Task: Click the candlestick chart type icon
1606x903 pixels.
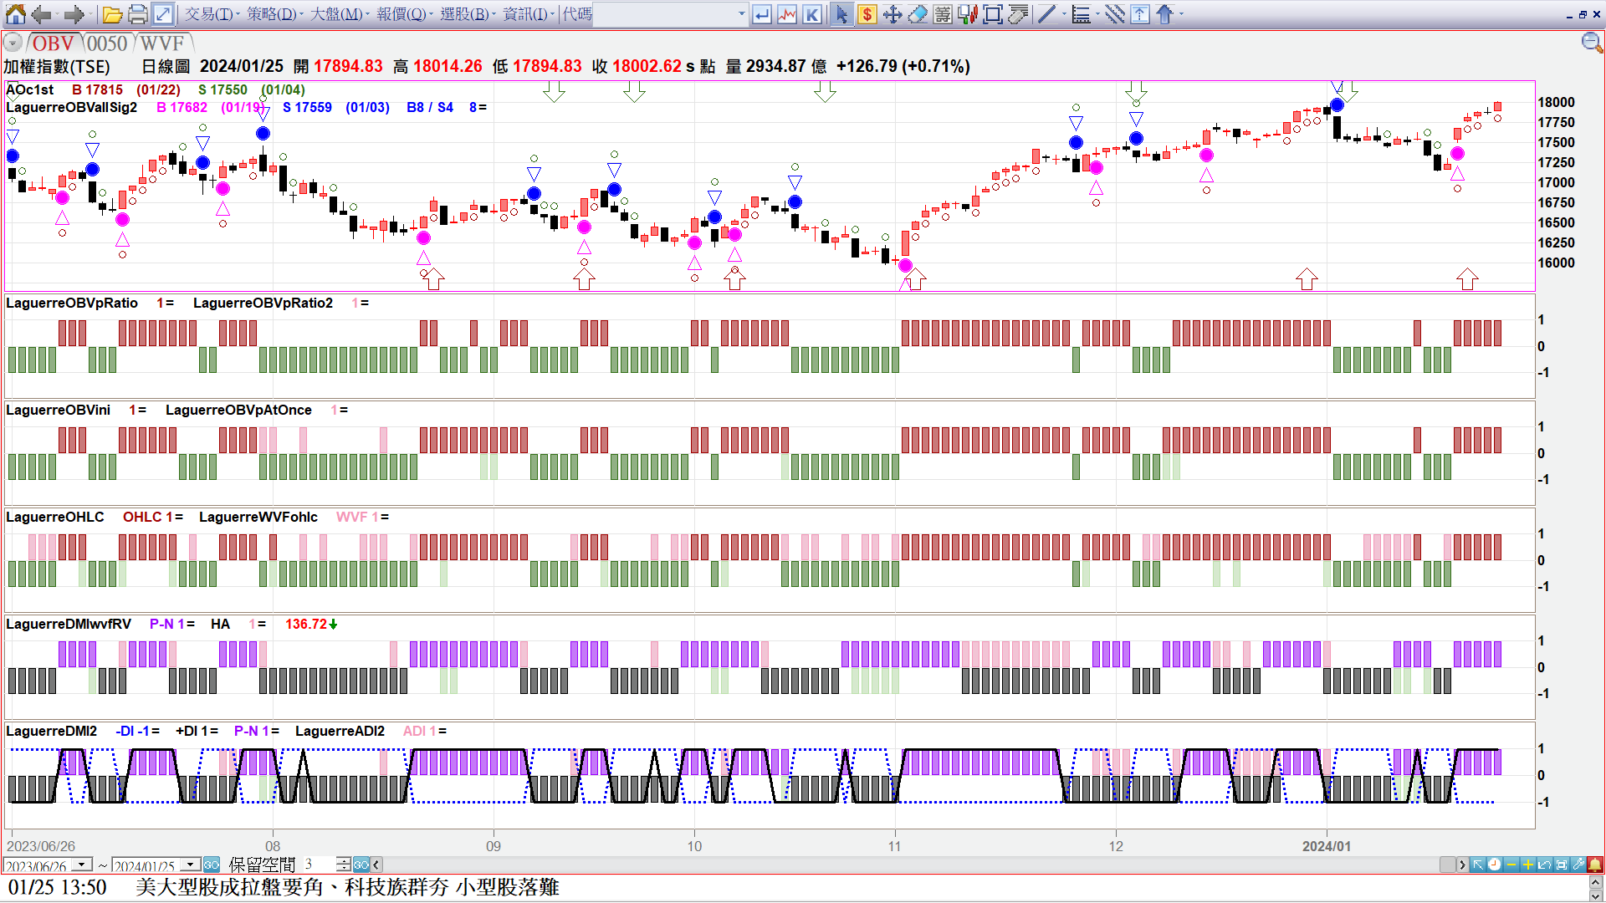Action: pos(968,14)
